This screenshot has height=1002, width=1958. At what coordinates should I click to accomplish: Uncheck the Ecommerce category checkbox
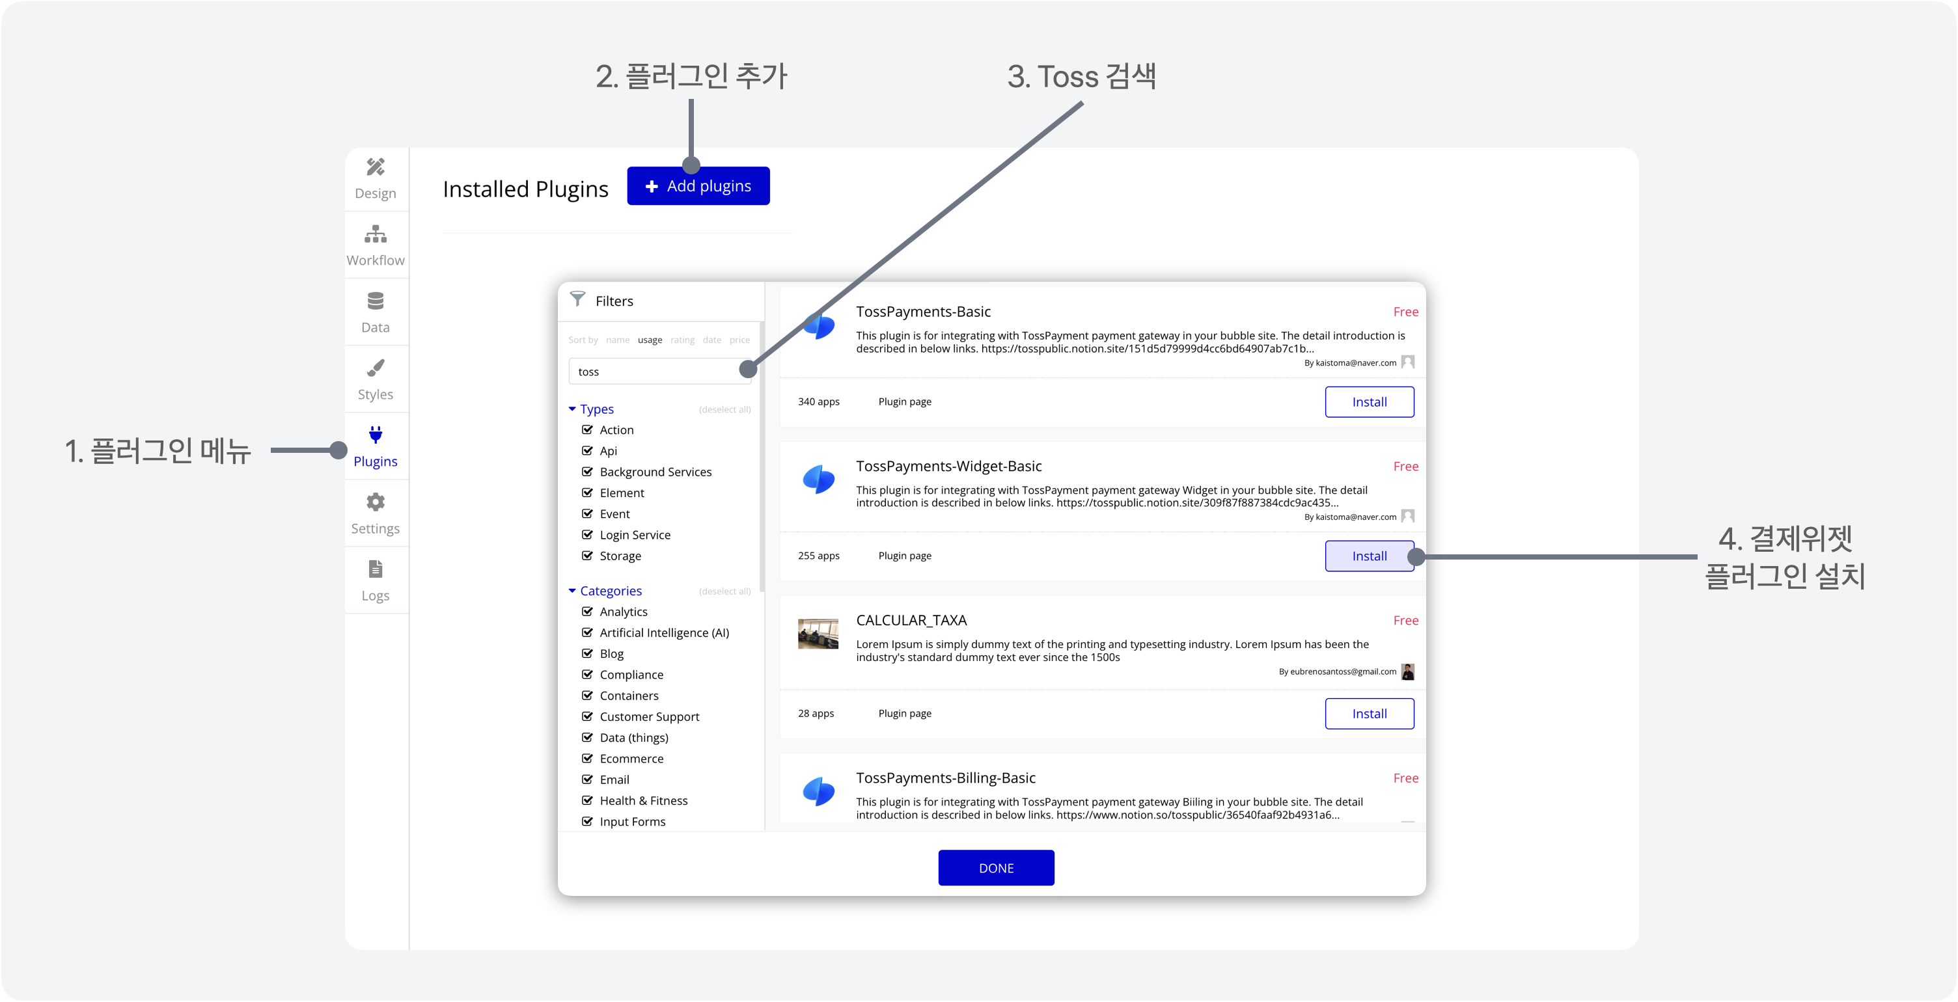588,758
